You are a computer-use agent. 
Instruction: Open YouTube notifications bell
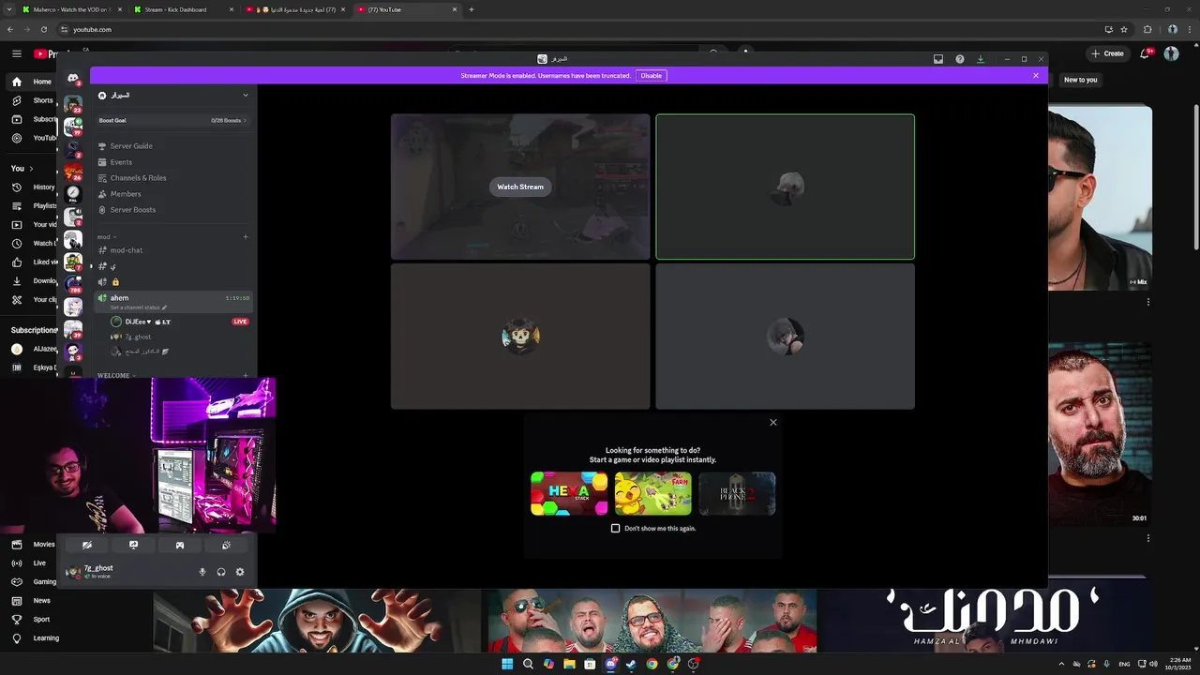pyautogui.click(x=1145, y=53)
